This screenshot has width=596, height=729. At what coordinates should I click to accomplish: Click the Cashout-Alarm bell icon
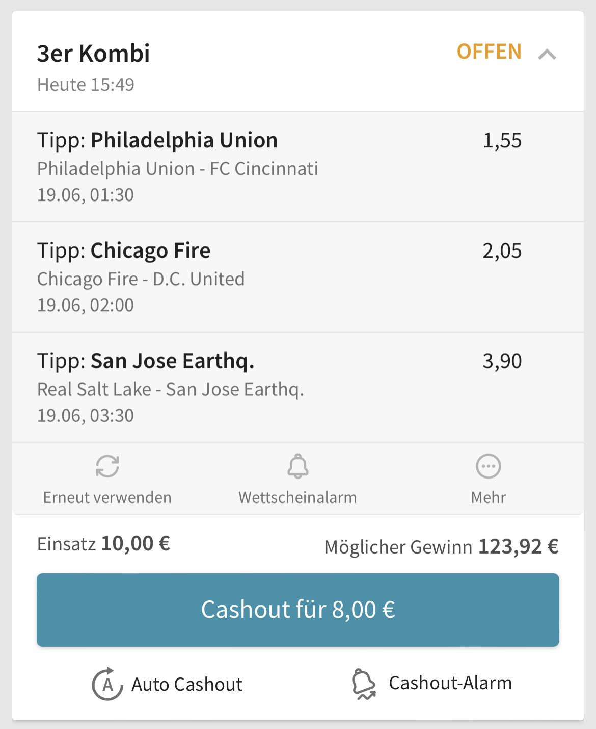point(364,684)
